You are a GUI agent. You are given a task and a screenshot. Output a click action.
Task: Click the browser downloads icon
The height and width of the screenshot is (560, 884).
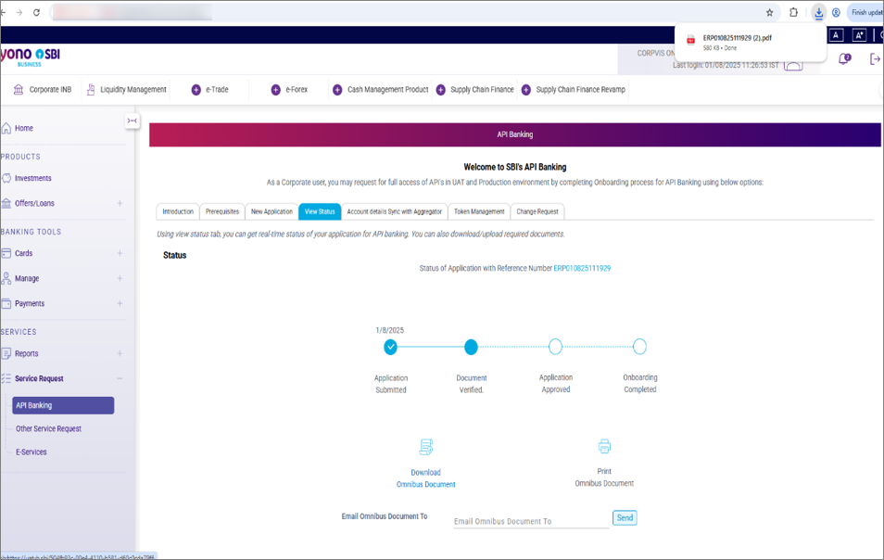818,12
